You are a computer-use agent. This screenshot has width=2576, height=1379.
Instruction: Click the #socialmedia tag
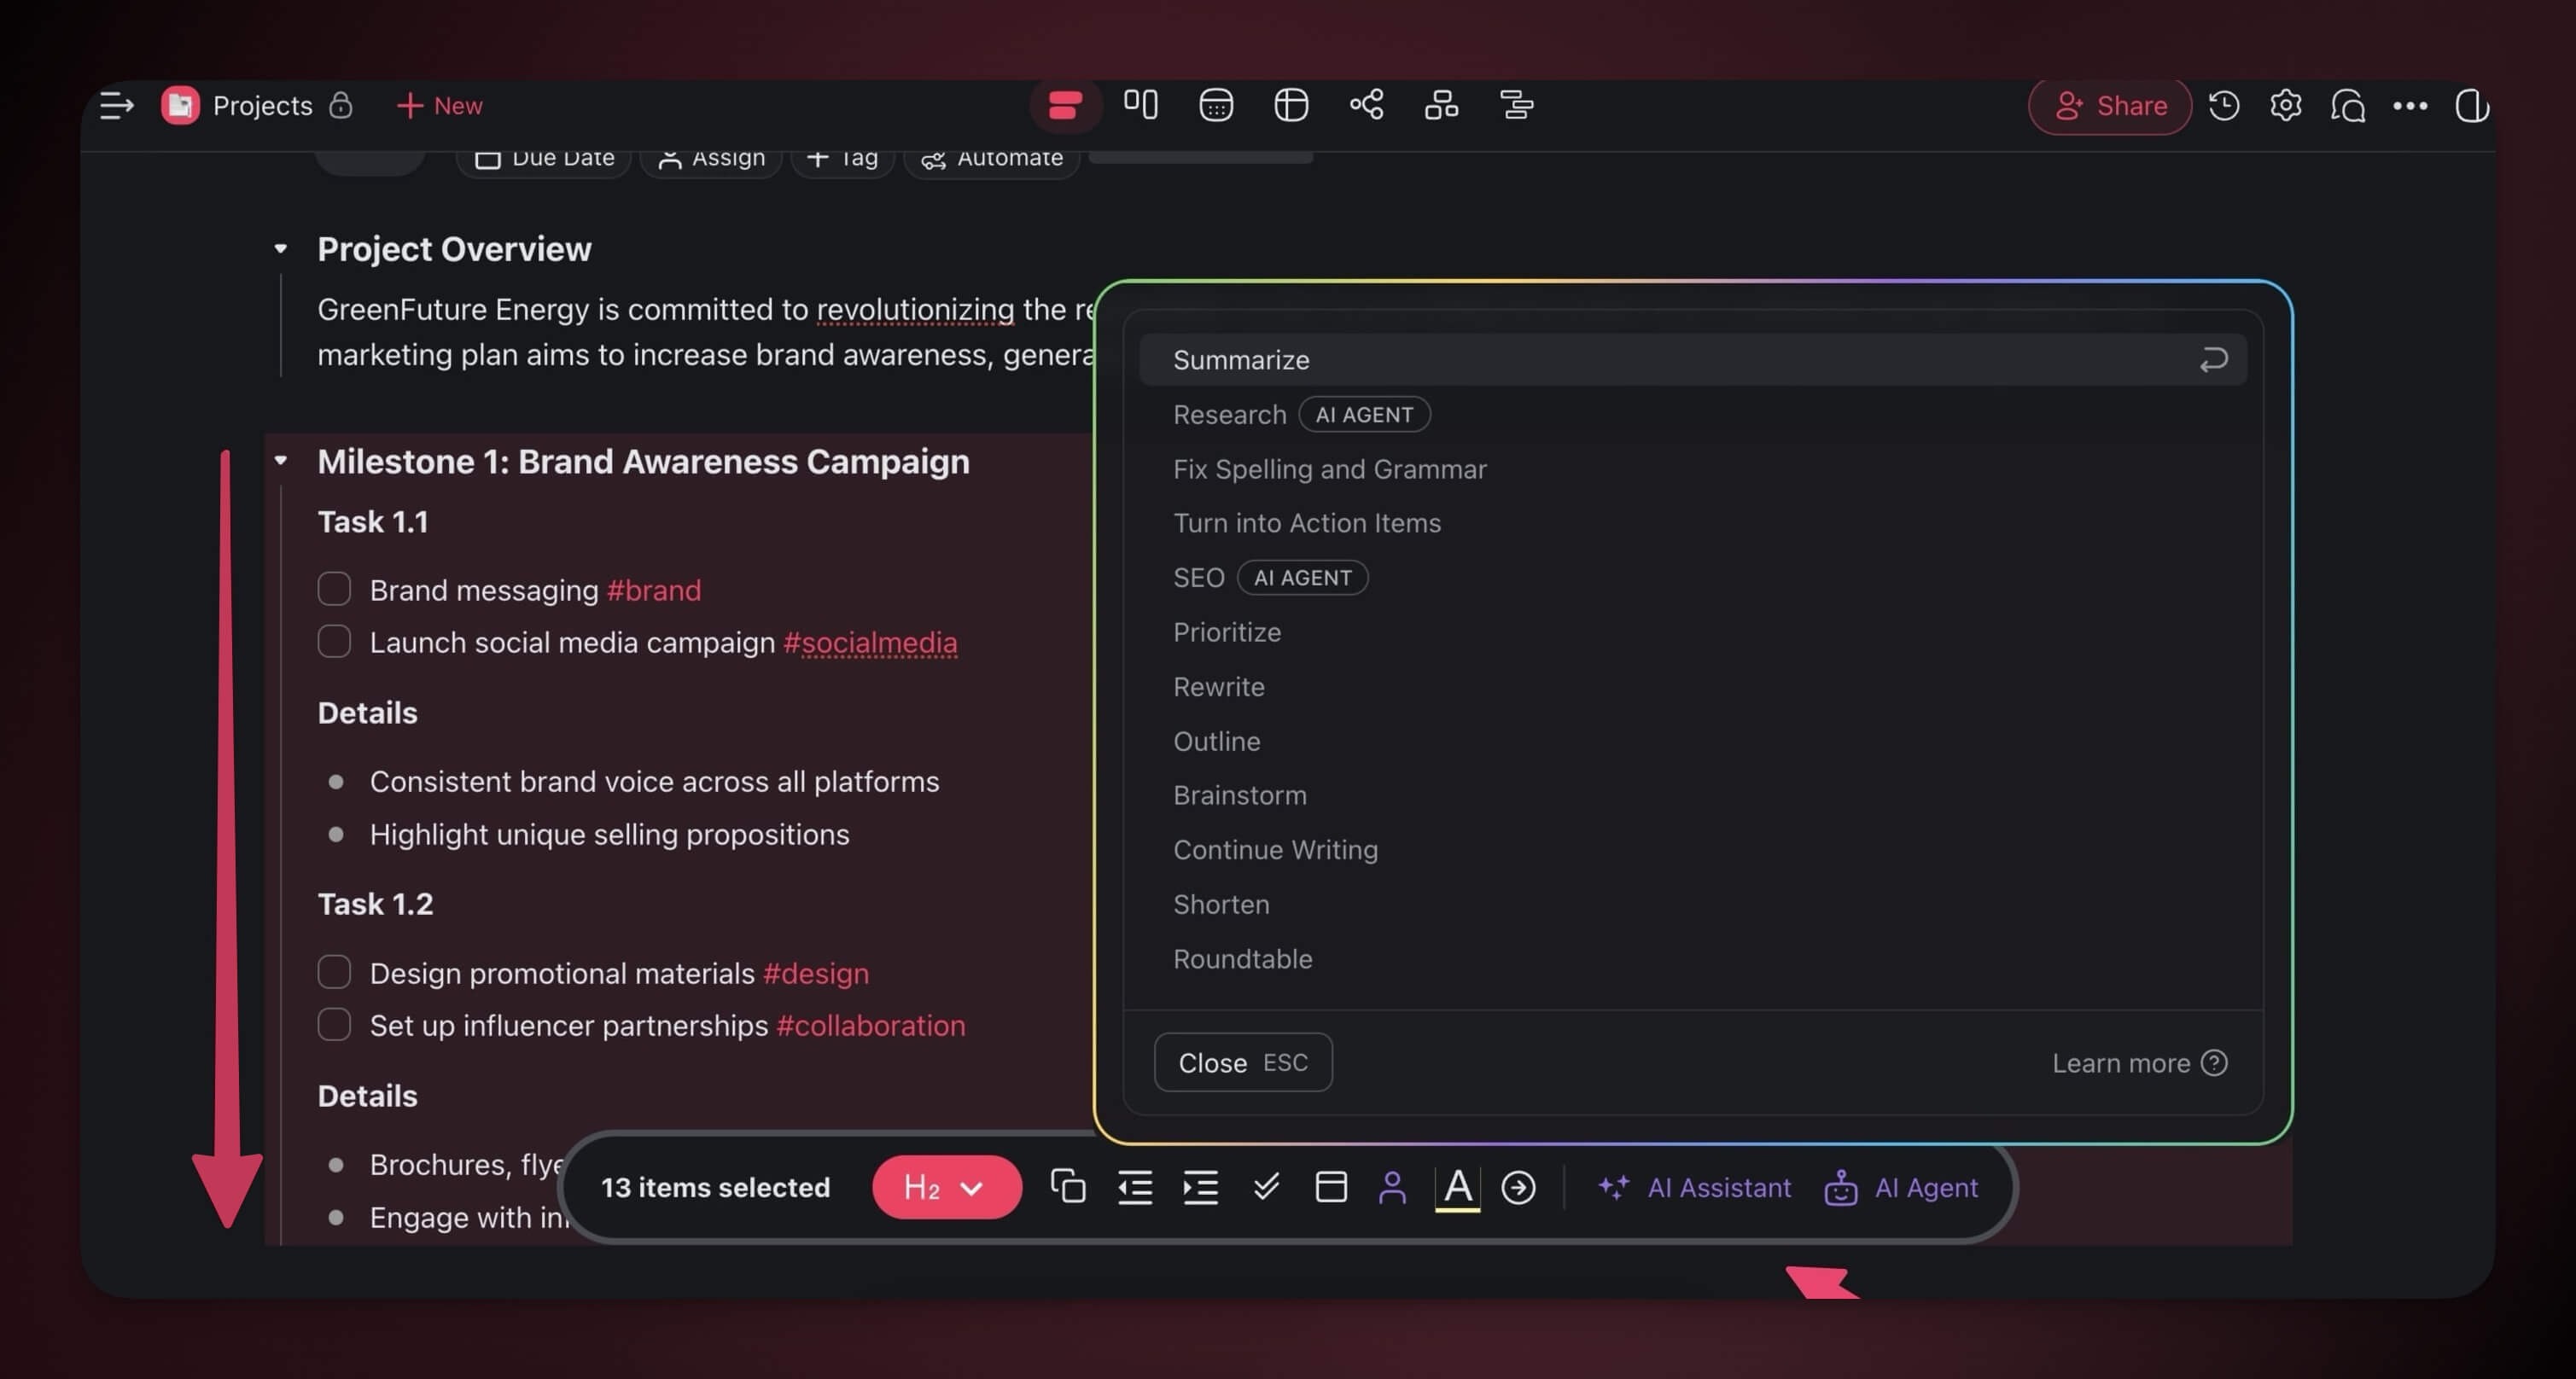[869, 642]
